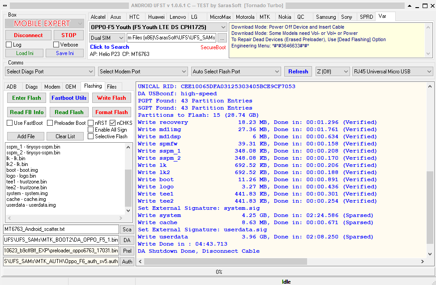
Task: Click the Auth file button
Action: coord(127,261)
